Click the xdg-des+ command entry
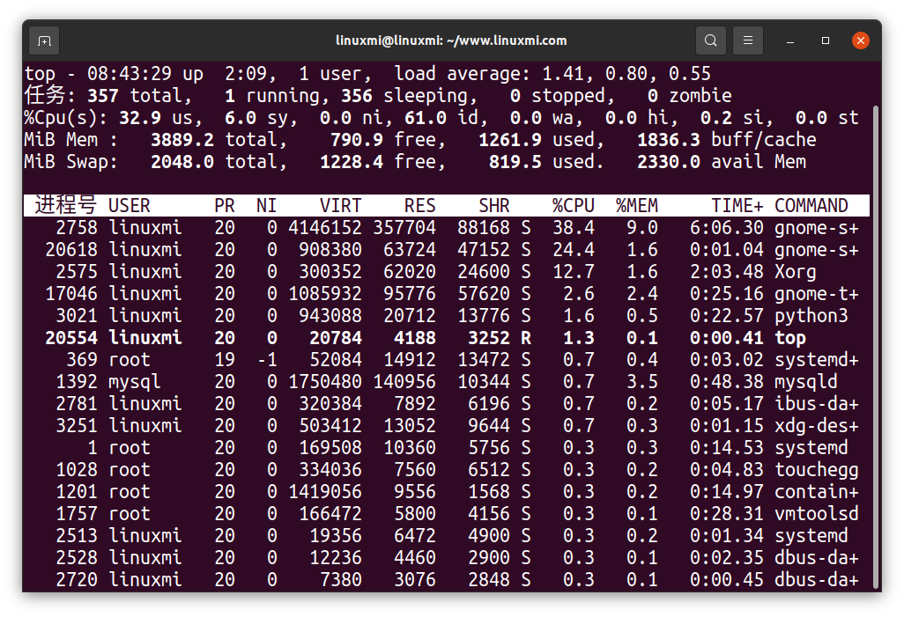The image size is (904, 617). (x=817, y=426)
